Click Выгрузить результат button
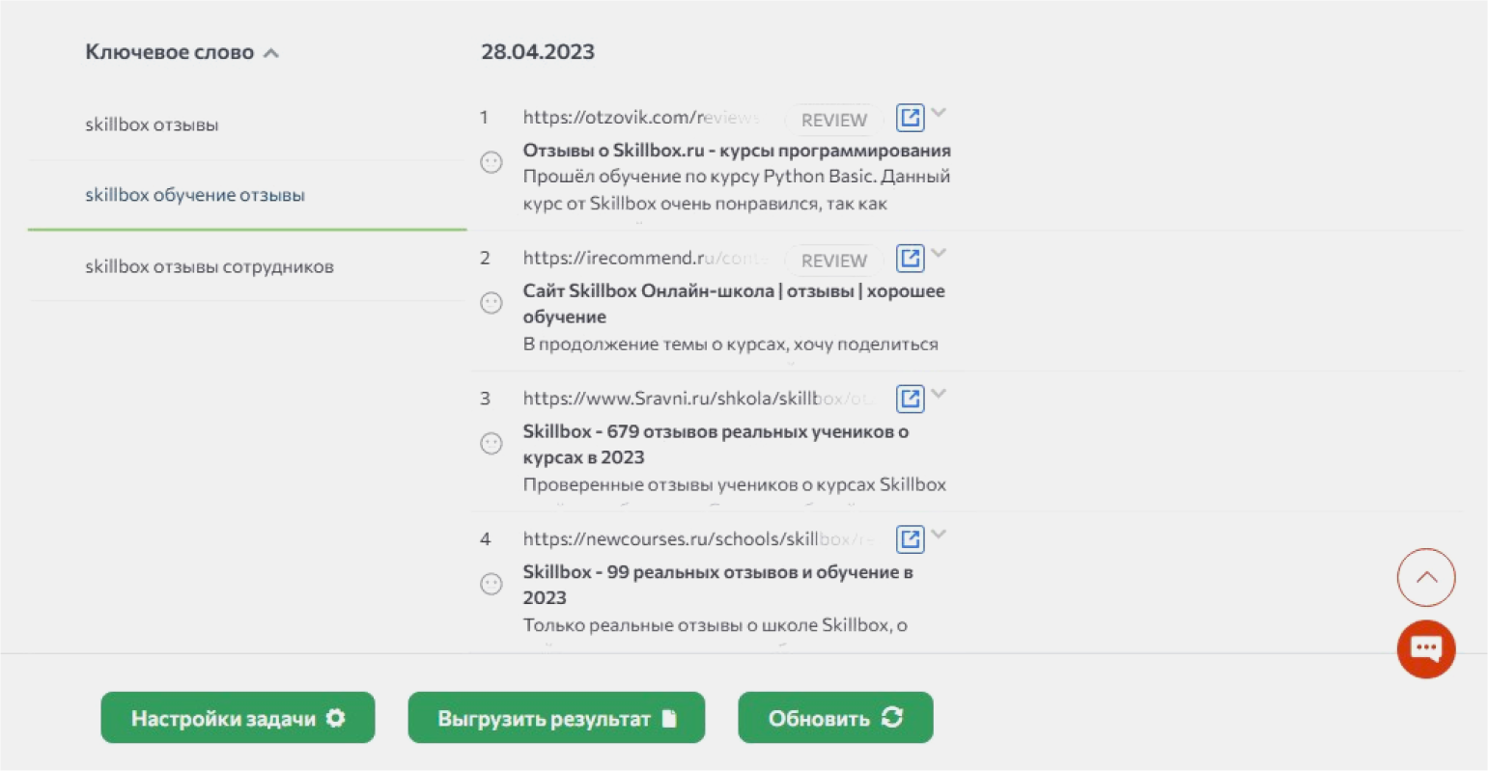Screen dimensions: 1488x771 [x=556, y=718]
